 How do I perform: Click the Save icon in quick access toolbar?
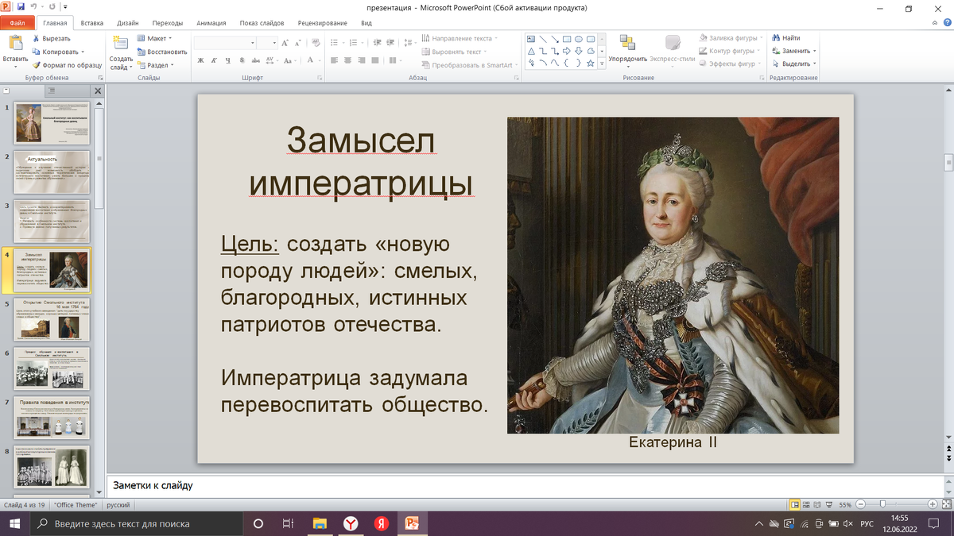(x=22, y=7)
